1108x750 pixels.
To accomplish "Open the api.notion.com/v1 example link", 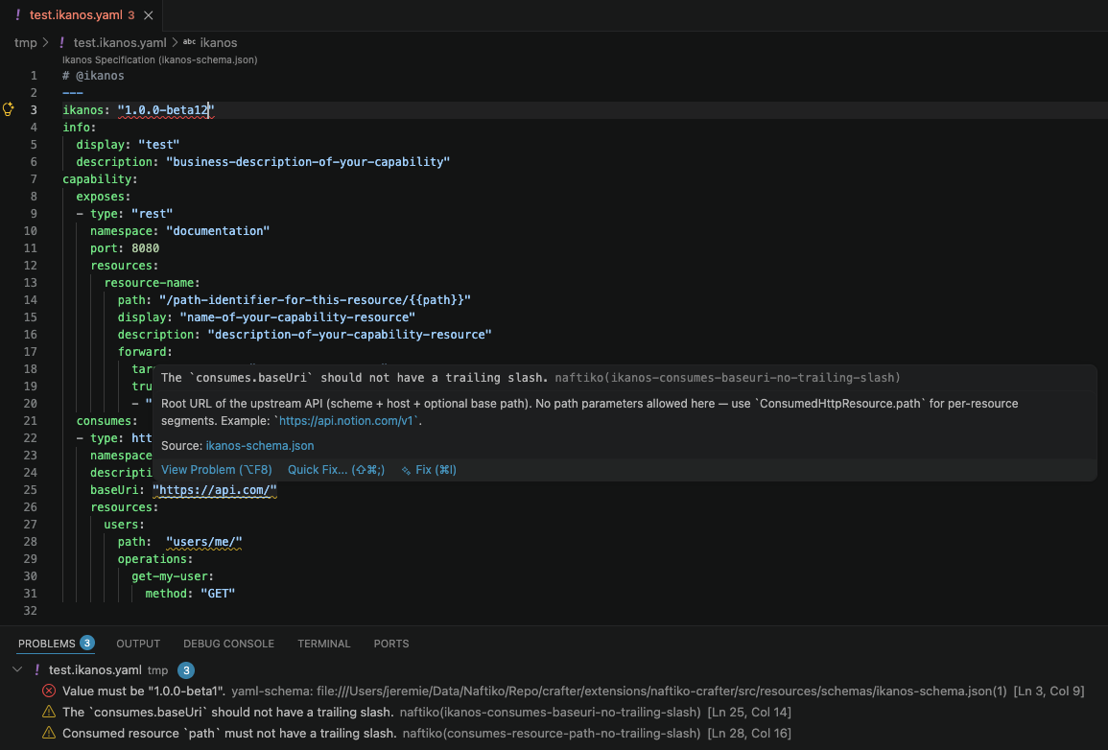I will click(346, 421).
